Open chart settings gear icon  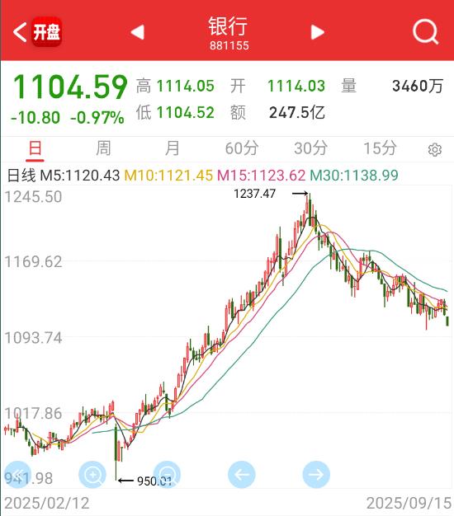point(434,149)
